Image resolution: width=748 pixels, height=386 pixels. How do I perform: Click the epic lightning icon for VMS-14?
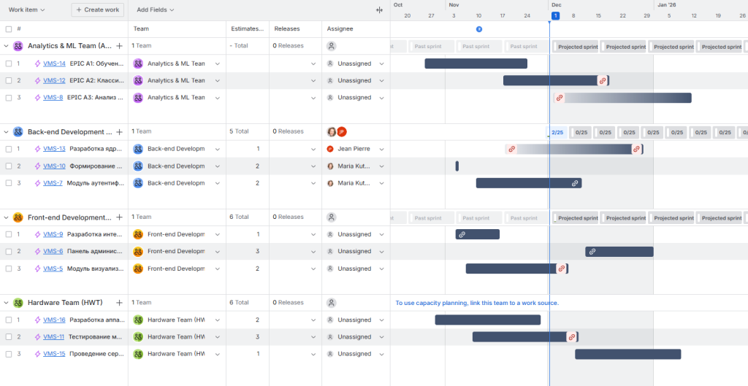tap(38, 63)
